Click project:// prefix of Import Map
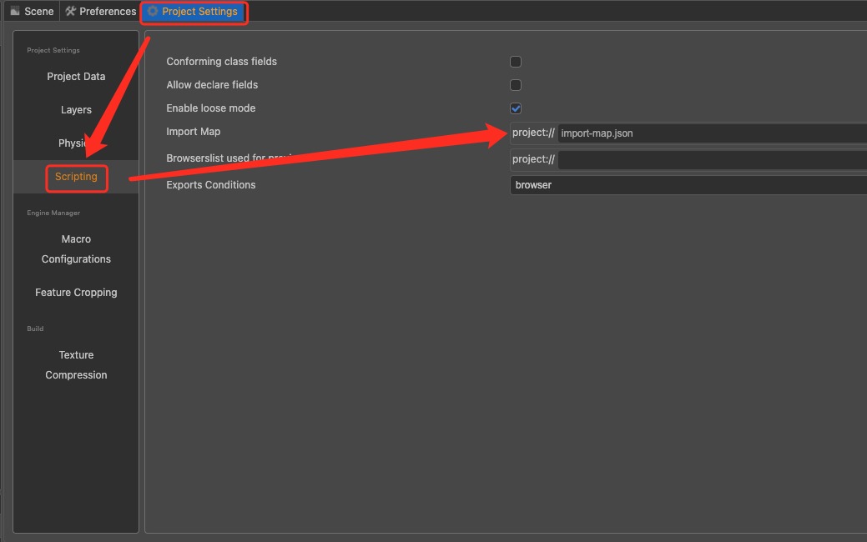The image size is (867, 542). [x=533, y=133]
